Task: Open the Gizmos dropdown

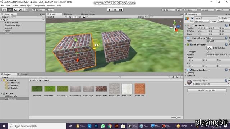Action: click(142, 17)
